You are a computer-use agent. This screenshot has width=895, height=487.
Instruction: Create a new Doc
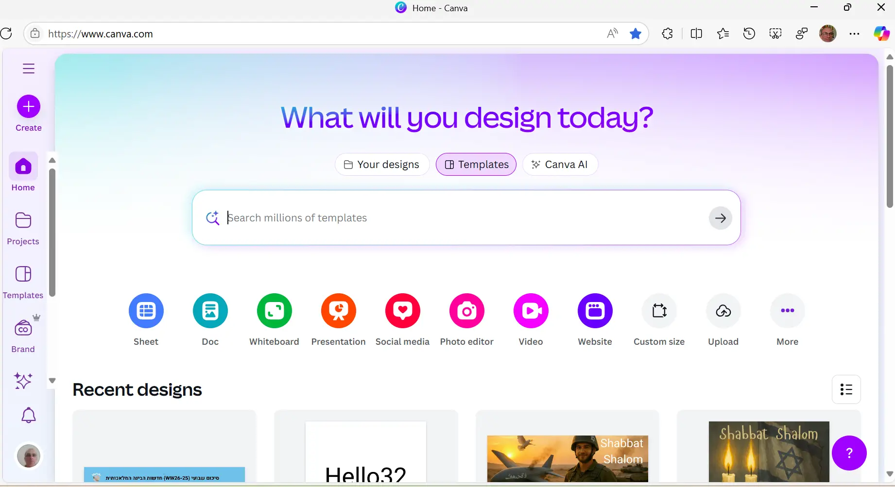click(210, 311)
